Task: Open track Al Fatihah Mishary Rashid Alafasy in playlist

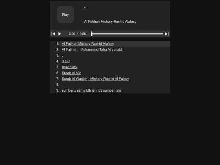Action: point(88,44)
